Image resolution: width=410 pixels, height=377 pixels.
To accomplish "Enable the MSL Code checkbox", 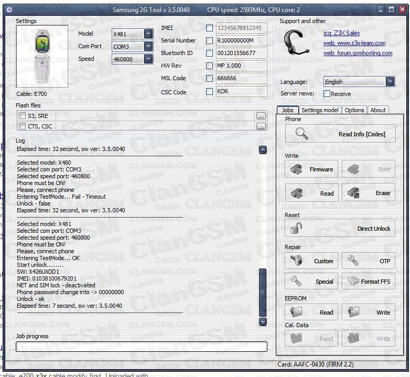I will (x=209, y=78).
